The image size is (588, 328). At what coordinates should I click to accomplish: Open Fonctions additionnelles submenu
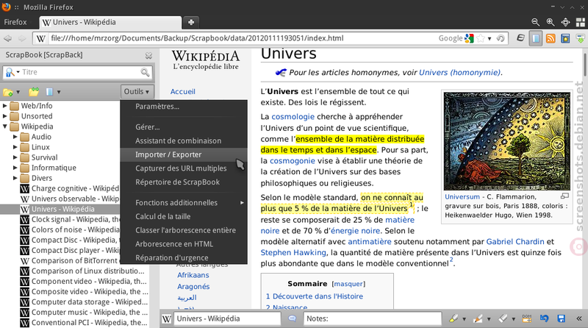tap(184, 203)
